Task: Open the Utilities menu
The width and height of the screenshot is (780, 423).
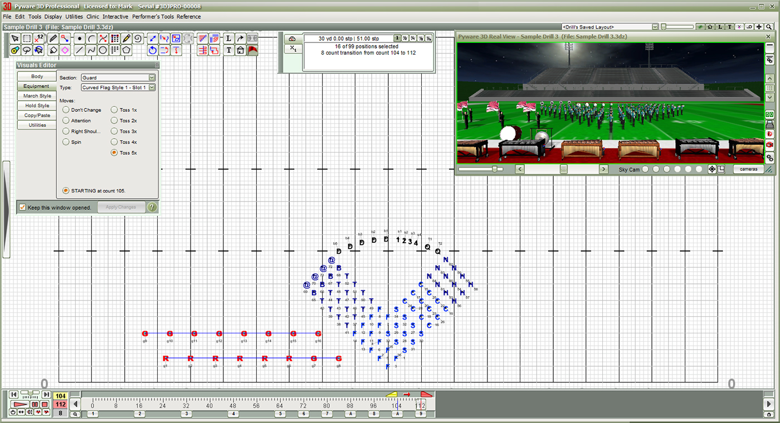Action: (x=74, y=17)
